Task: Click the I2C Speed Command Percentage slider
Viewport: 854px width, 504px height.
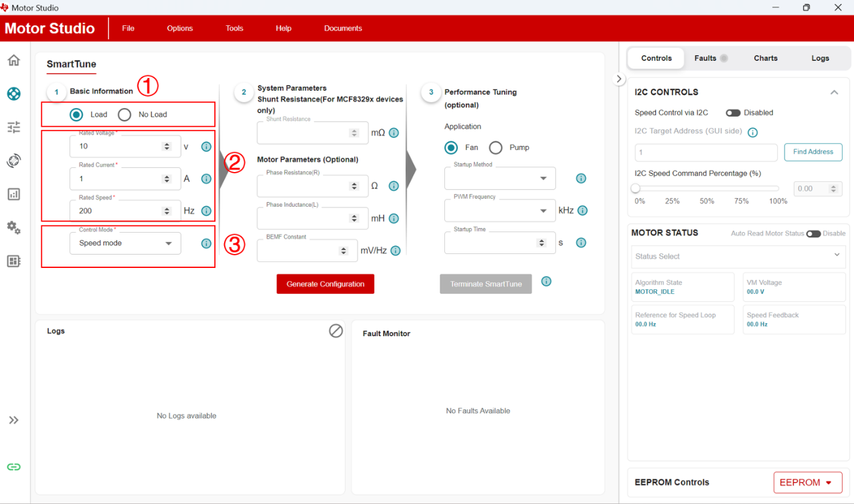Action: [707, 189]
